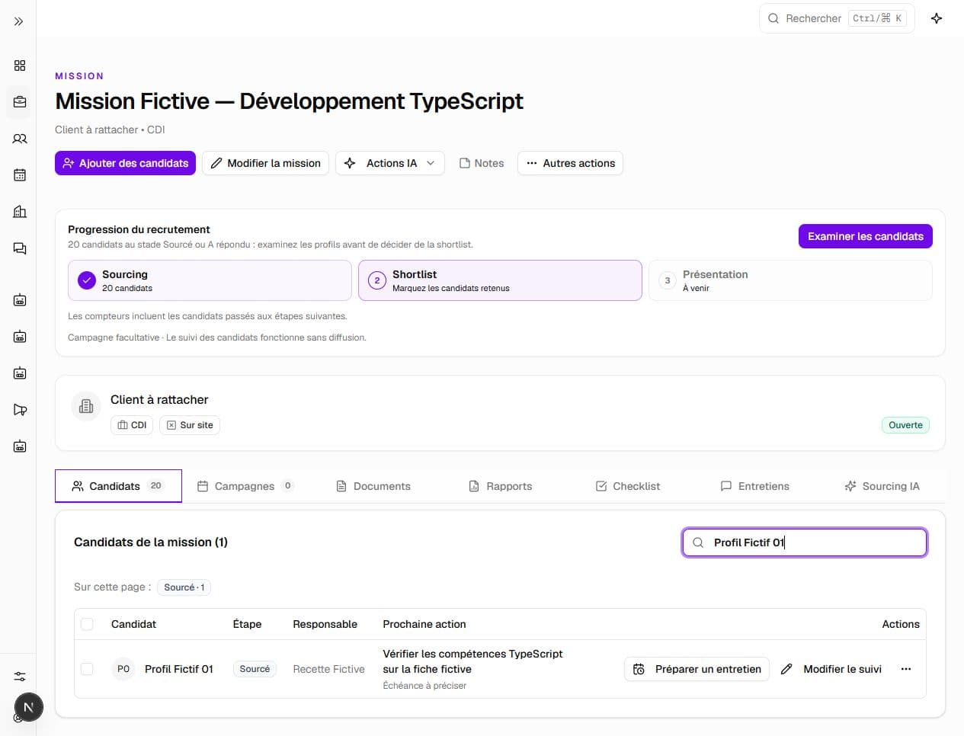964x736 pixels.
Task: Tick the checkbox for Profil Fictif 01
Action: pos(87,669)
